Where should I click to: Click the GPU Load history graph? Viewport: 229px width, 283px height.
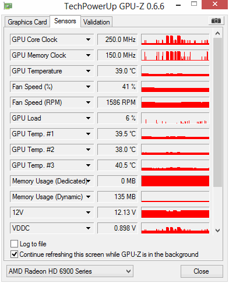[175, 118]
